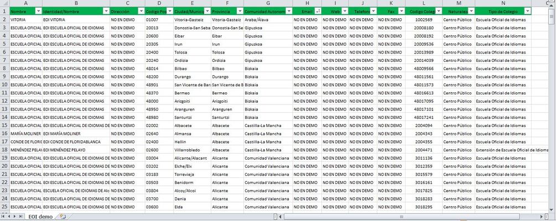
Task: Go to first sheet navigation arrow
Action: (x=3, y=217)
